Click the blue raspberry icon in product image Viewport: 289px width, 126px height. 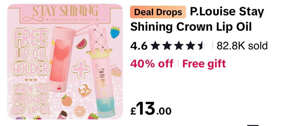(x=115, y=32)
